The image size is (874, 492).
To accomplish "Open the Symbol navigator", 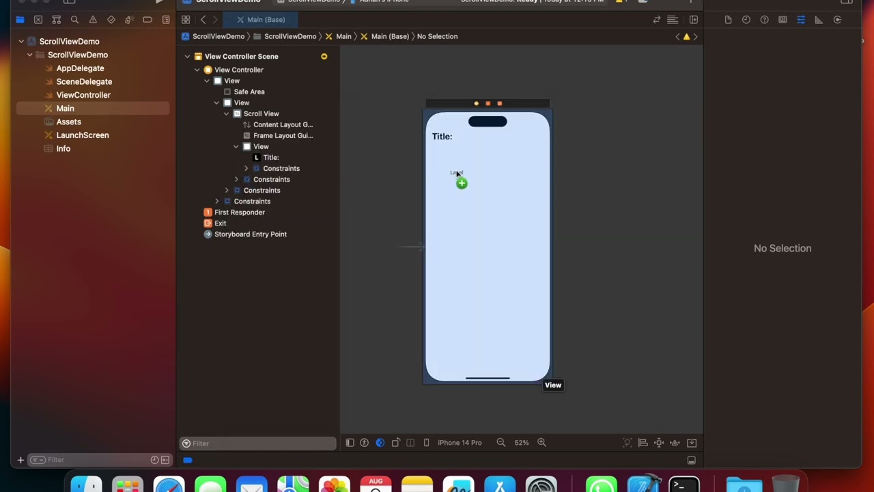I will 57,20.
